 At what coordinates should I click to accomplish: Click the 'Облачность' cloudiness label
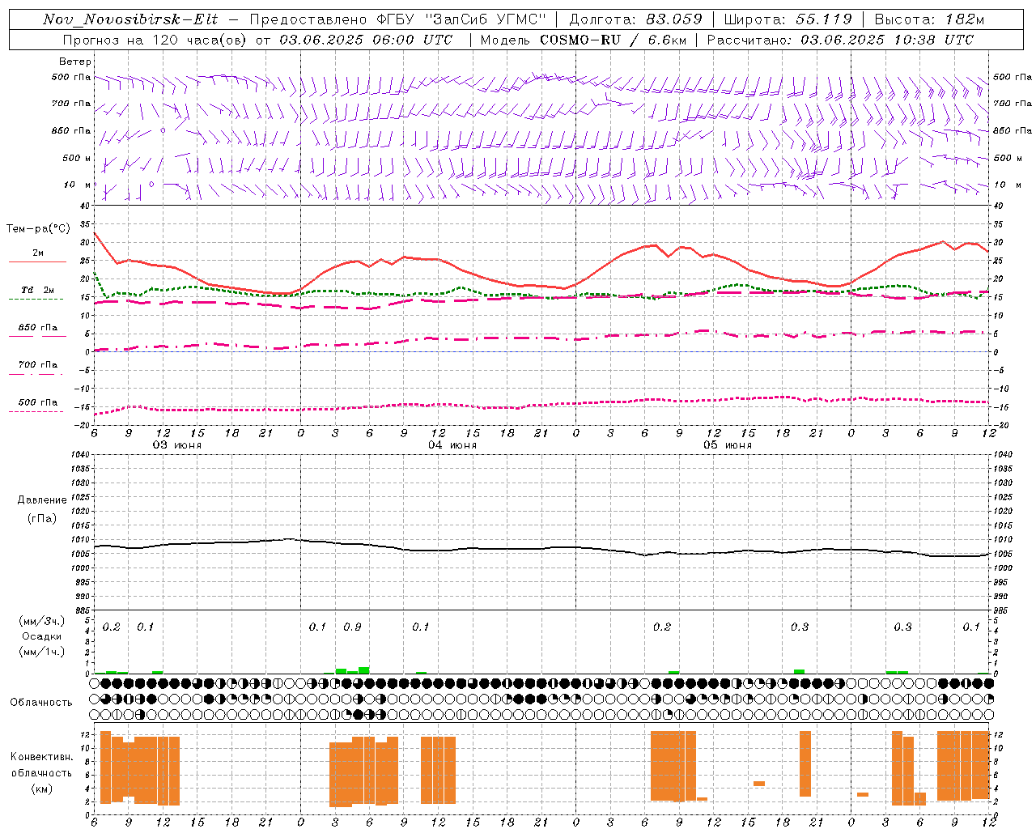(x=41, y=702)
